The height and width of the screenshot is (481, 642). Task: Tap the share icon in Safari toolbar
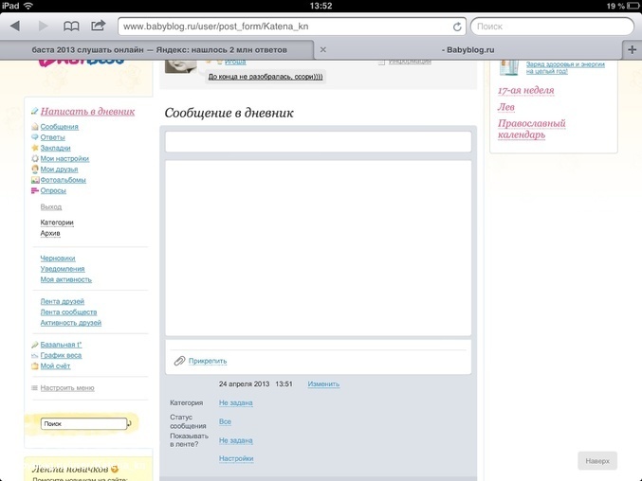[99, 27]
